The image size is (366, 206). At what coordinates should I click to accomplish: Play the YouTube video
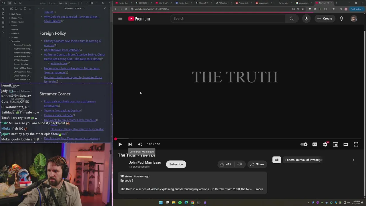[120, 144]
